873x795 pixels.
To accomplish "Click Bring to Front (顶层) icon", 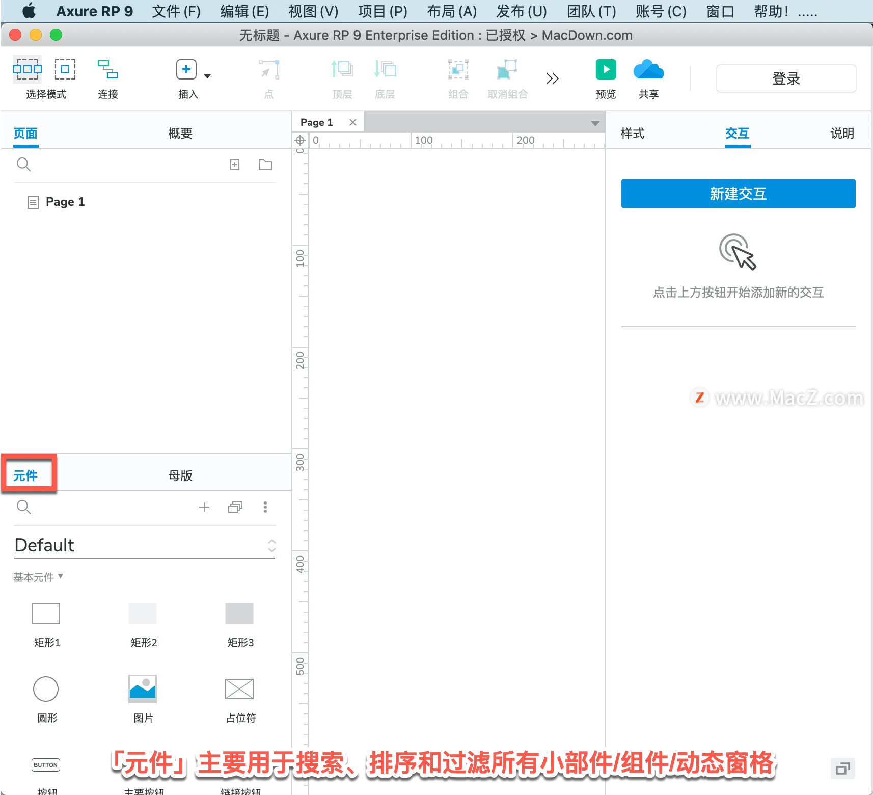I will point(342,69).
